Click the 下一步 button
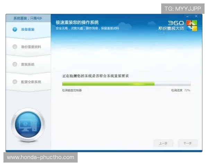Viewport: 208px width, 166px height. click(x=188, y=143)
